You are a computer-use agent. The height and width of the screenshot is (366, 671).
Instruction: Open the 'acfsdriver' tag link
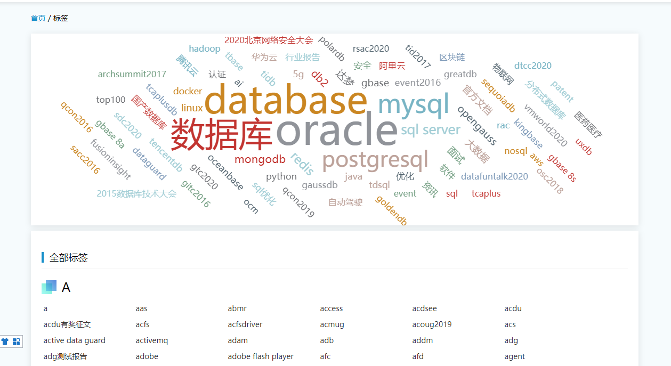(245, 324)
